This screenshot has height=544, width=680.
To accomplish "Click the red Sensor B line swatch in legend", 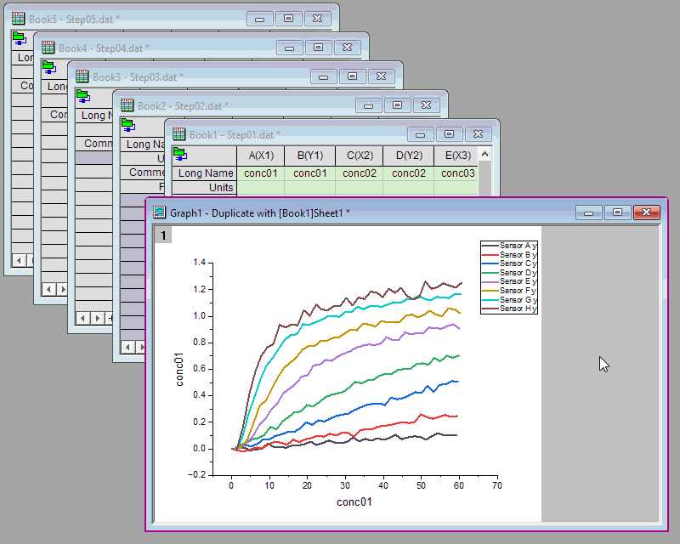I will pyautogui.click(x=490, y=255).
